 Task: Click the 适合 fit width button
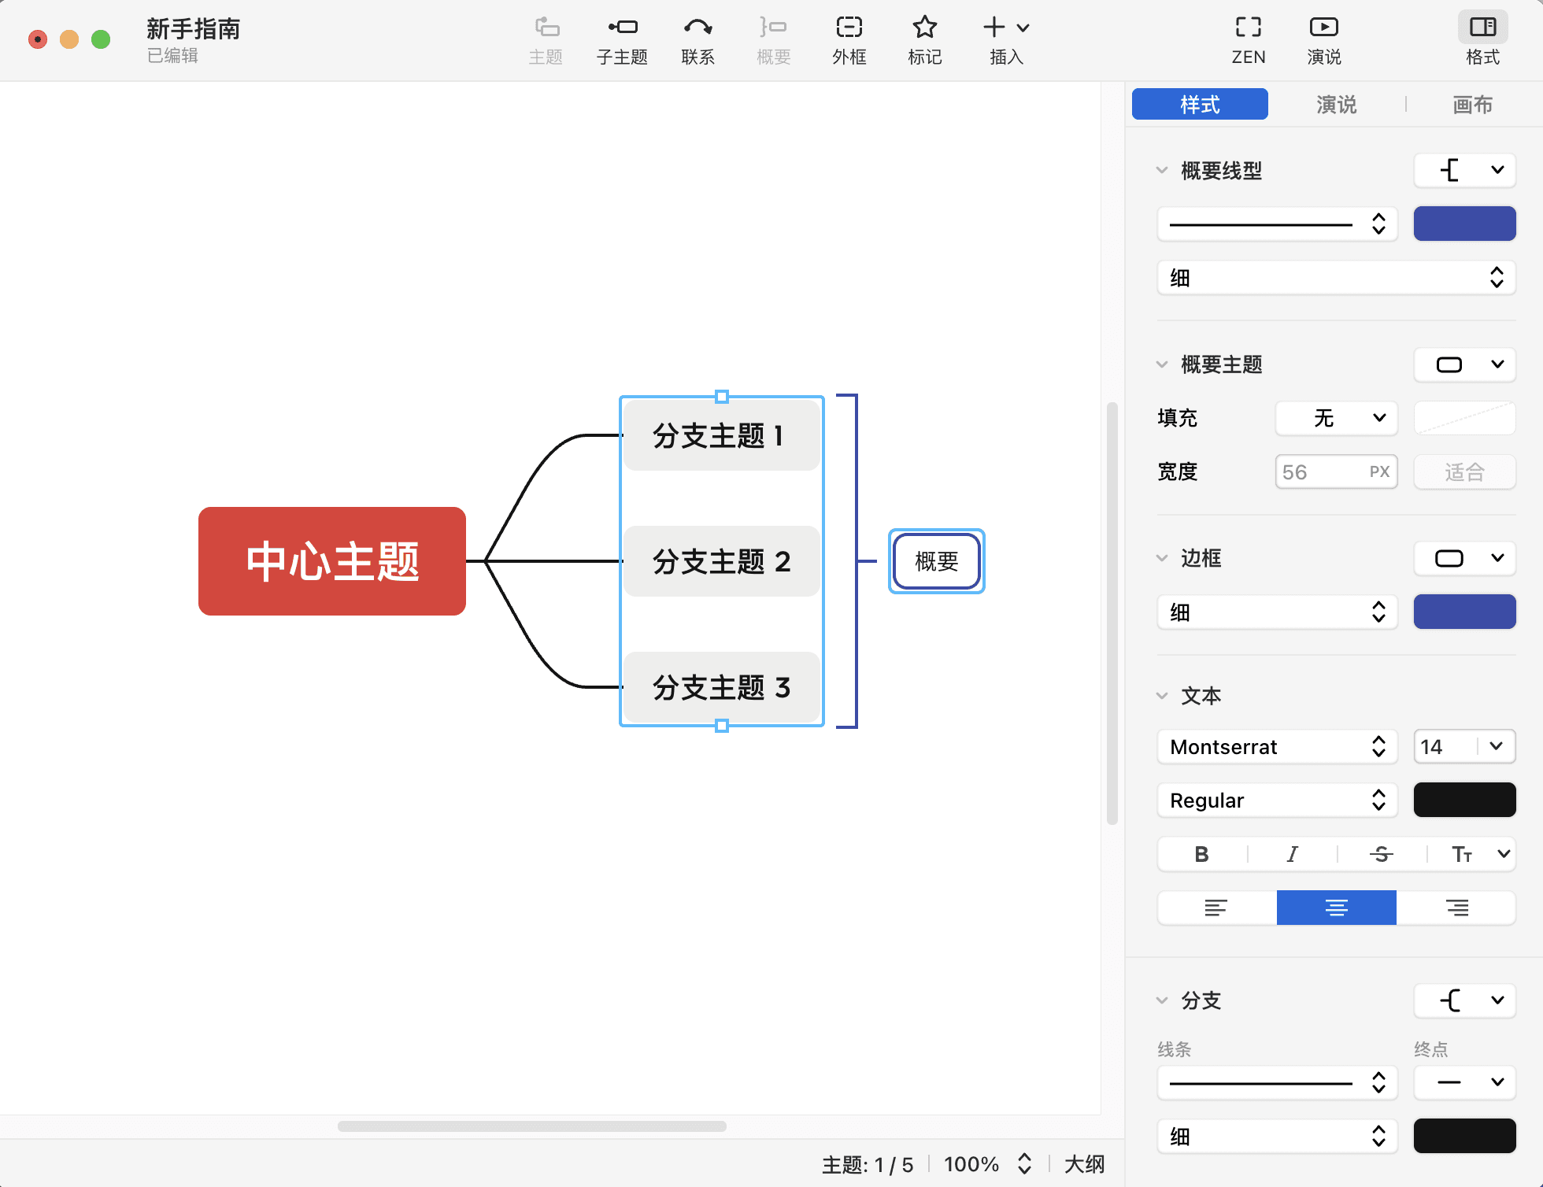point(1464,471)
